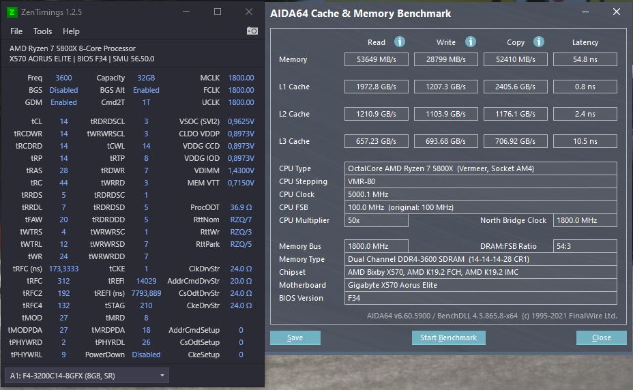Viewport: 633px width, 390px height.
Task: Click the CPU Stepping VMR-B0 field
Action: coord(481,181)
